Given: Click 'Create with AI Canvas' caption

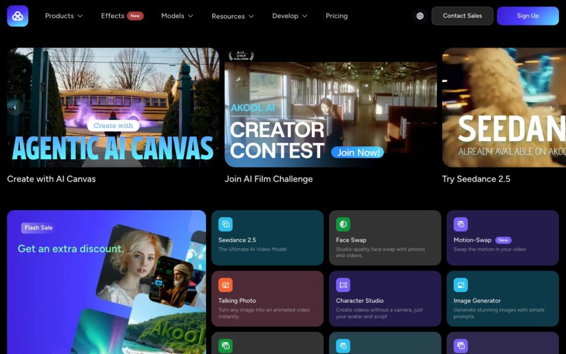Looking at the screenshot, I should coord(51,179).
